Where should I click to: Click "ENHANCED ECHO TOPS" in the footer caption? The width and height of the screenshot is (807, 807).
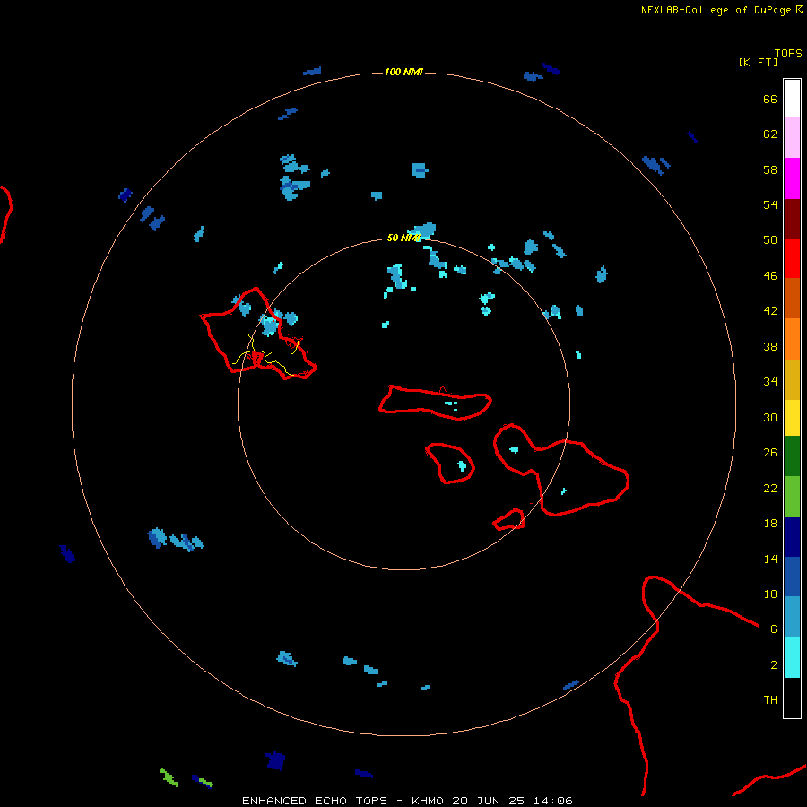(315, 801)
